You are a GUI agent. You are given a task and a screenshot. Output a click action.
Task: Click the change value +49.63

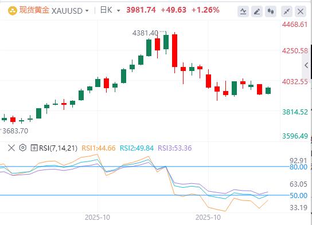[x=174, y=10]
